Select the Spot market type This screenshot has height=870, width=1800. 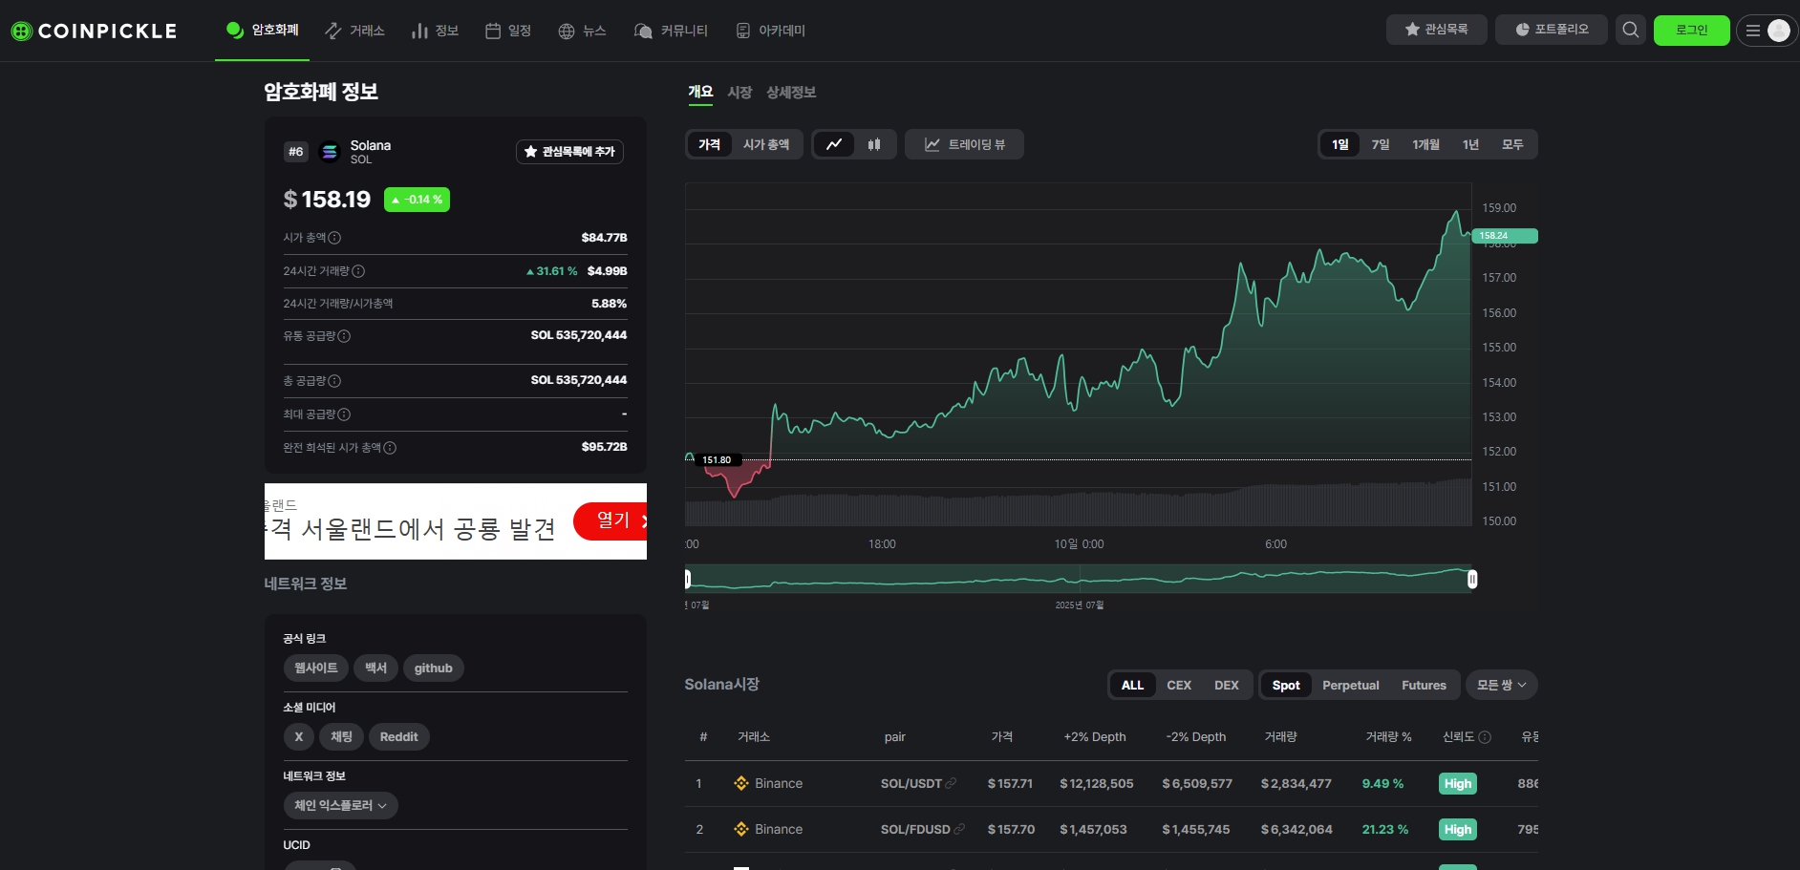[x=1286, y=686]
